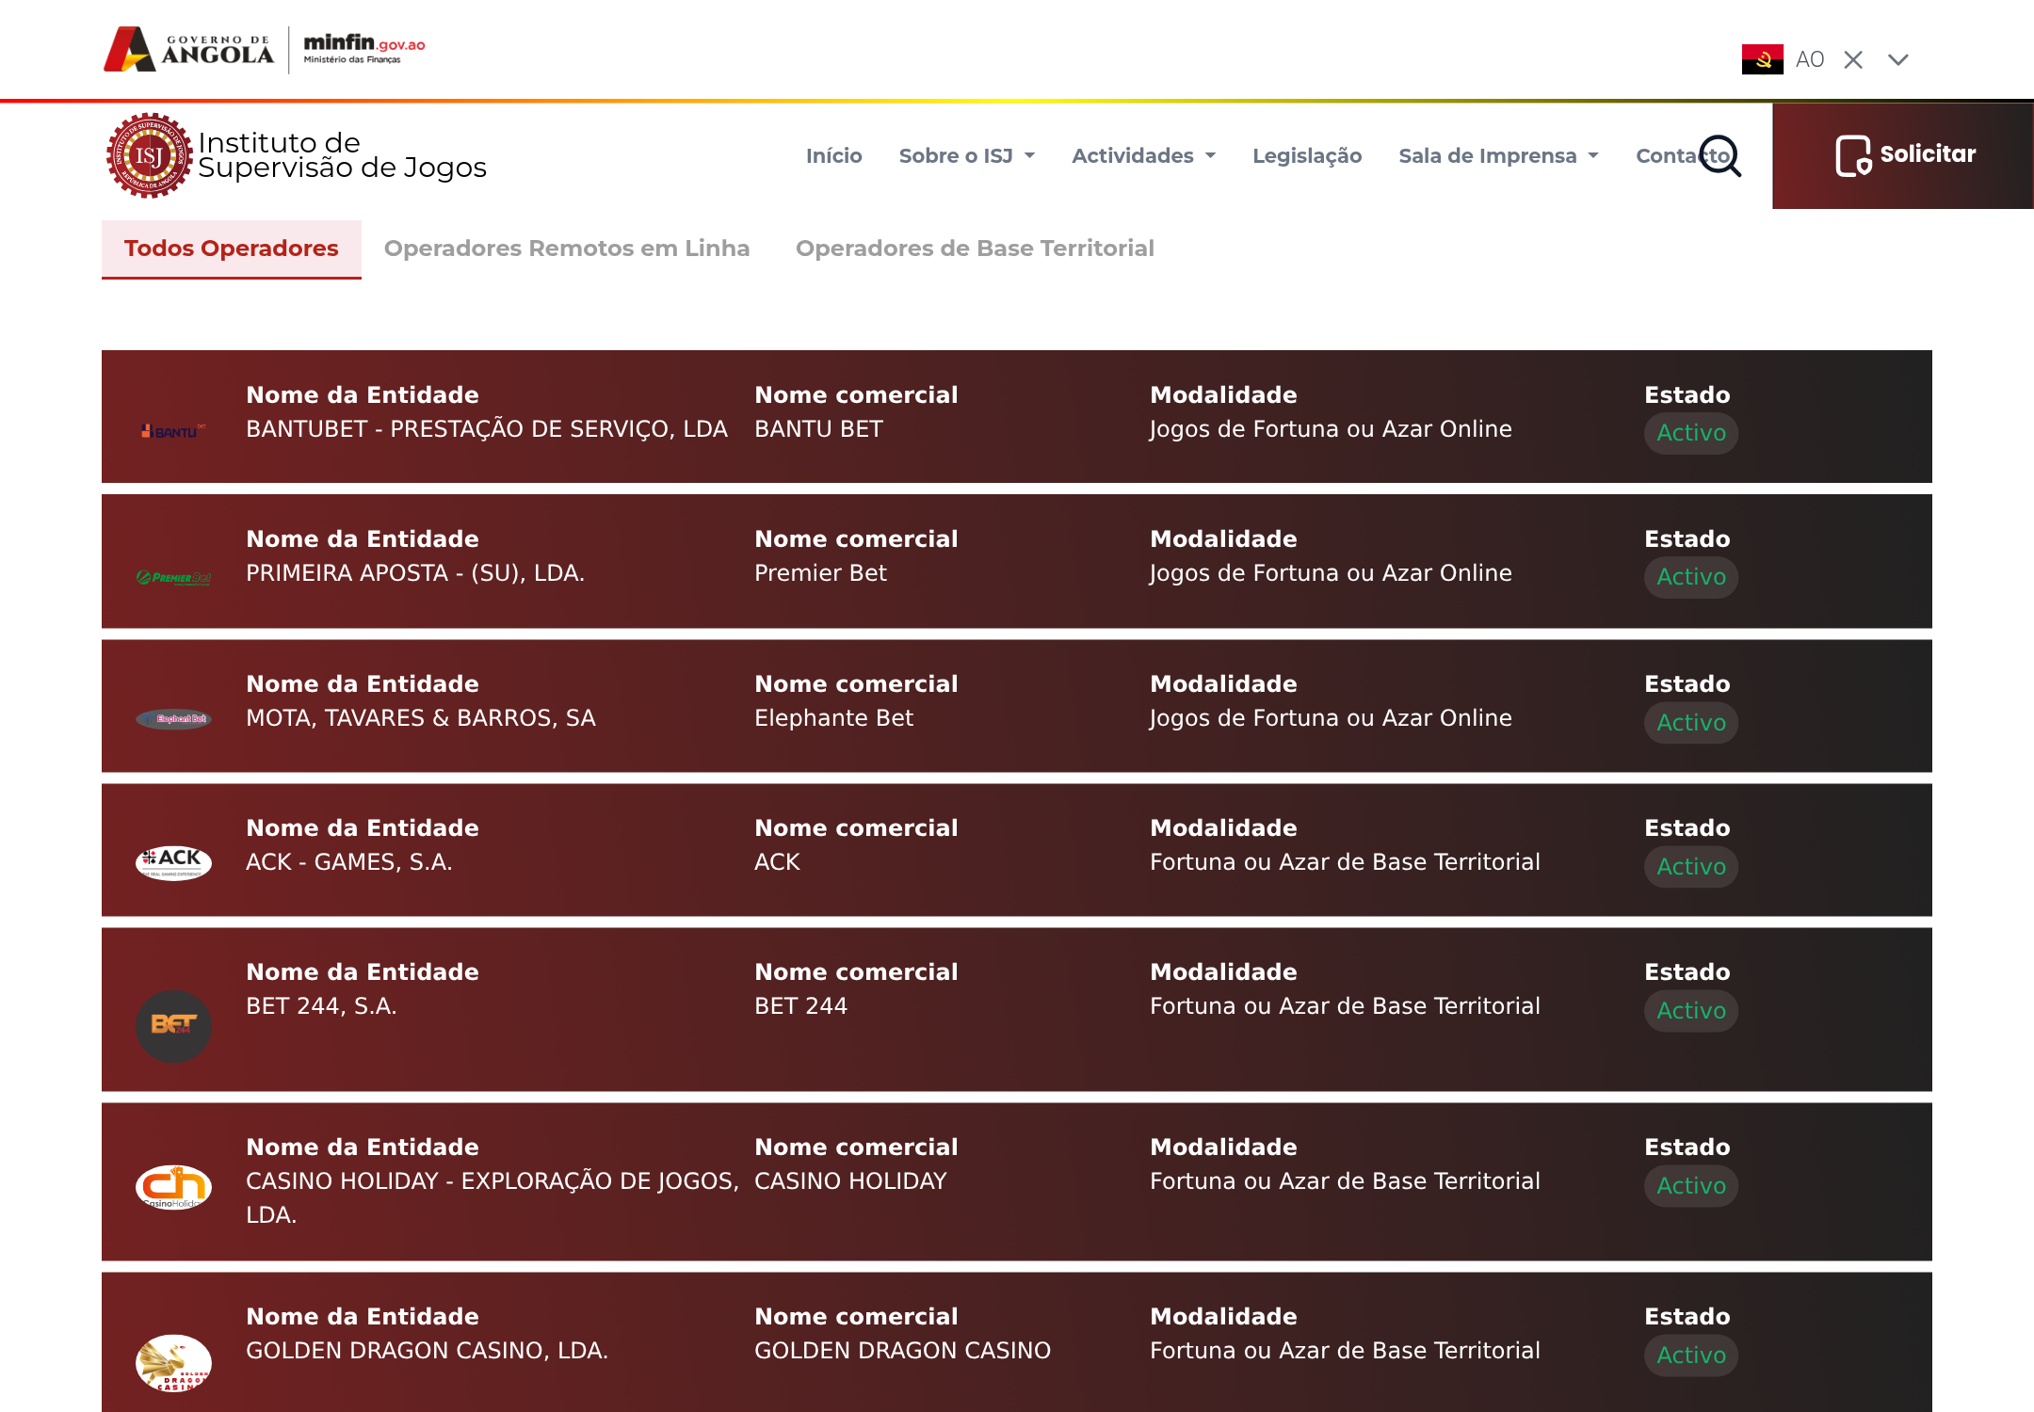2034x1412 pixels.
Task: Click commercial name Premier Bet
Action: 820,573
